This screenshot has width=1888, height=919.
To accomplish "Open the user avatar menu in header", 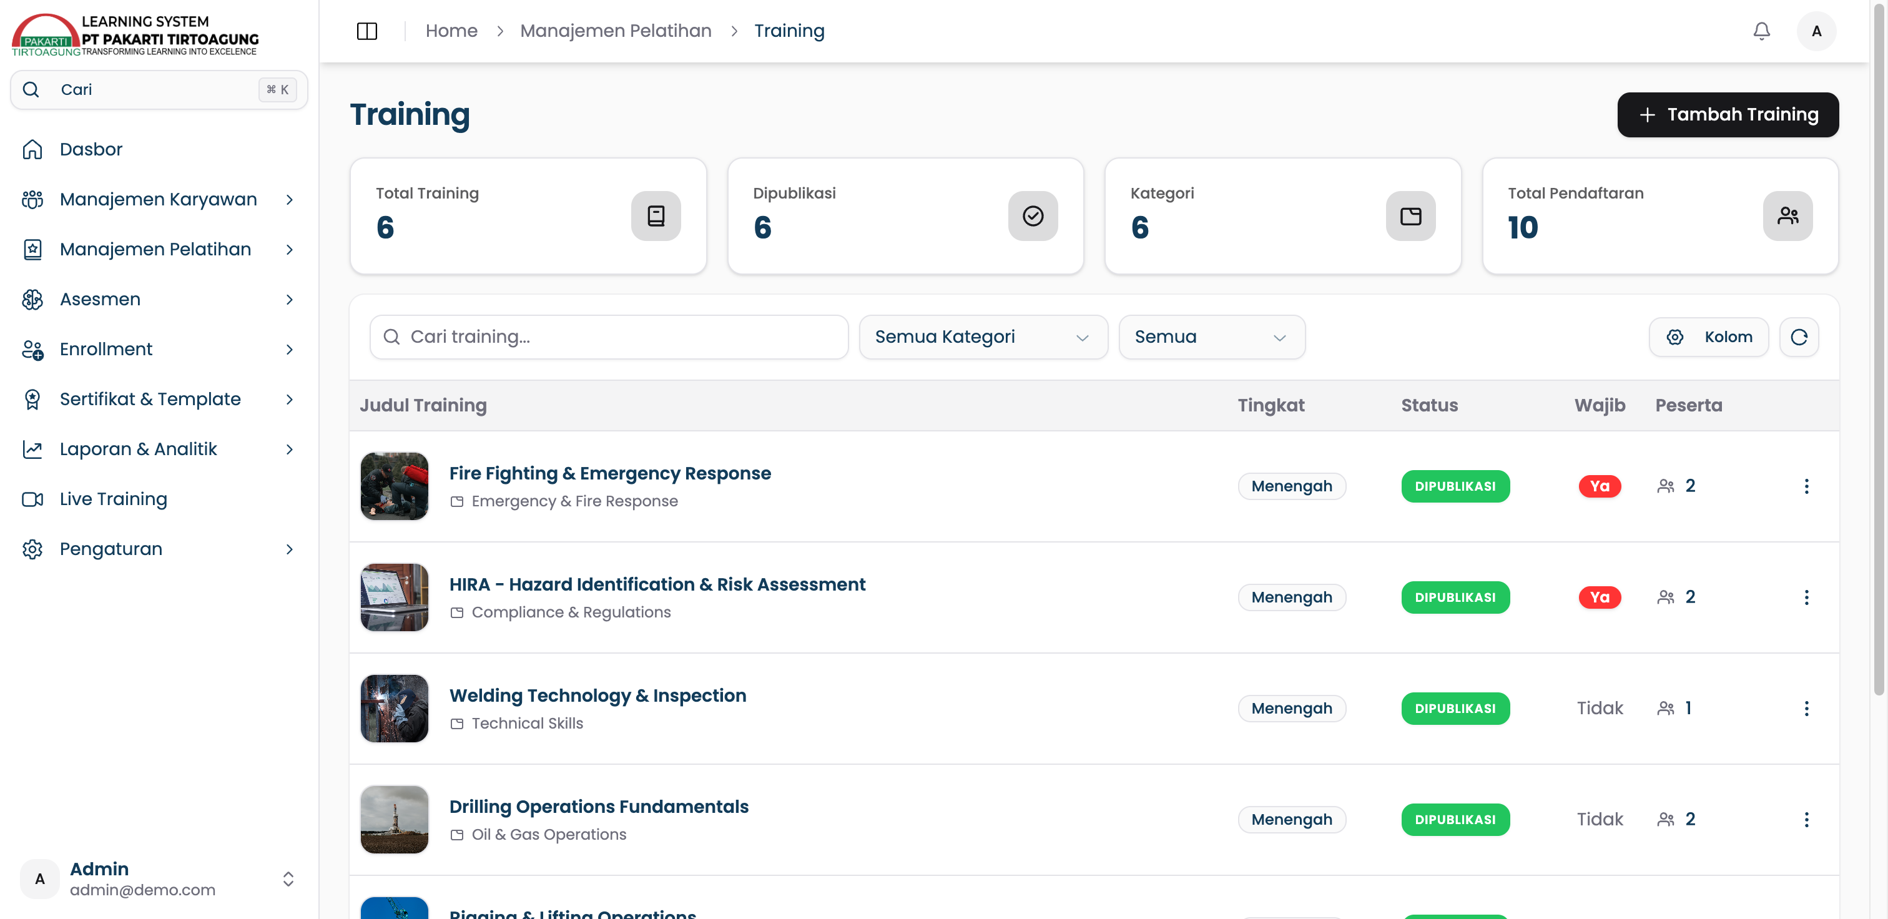I will [1816, 31].
